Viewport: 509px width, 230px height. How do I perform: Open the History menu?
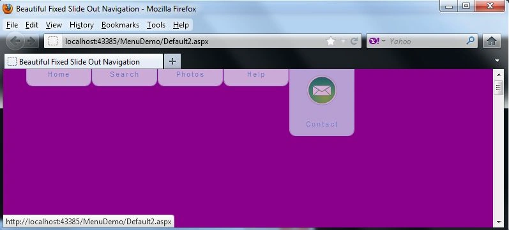tap(82, 25)
